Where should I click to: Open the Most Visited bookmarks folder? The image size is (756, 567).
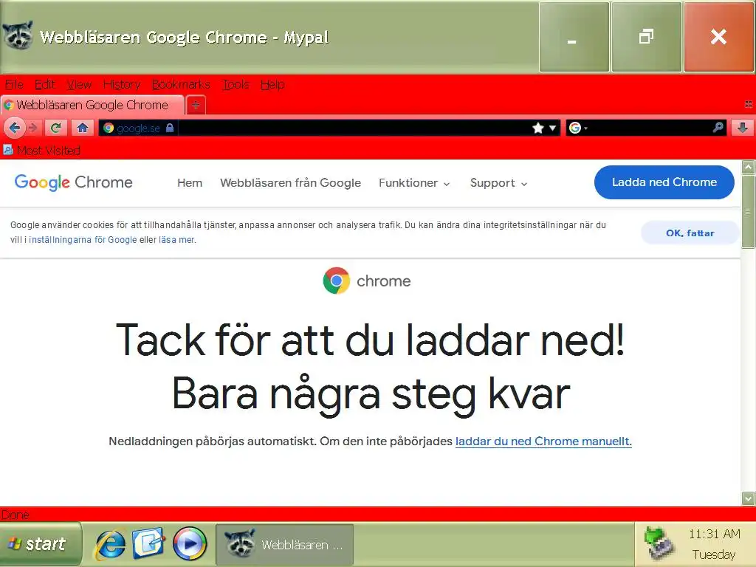coord(42,151)
